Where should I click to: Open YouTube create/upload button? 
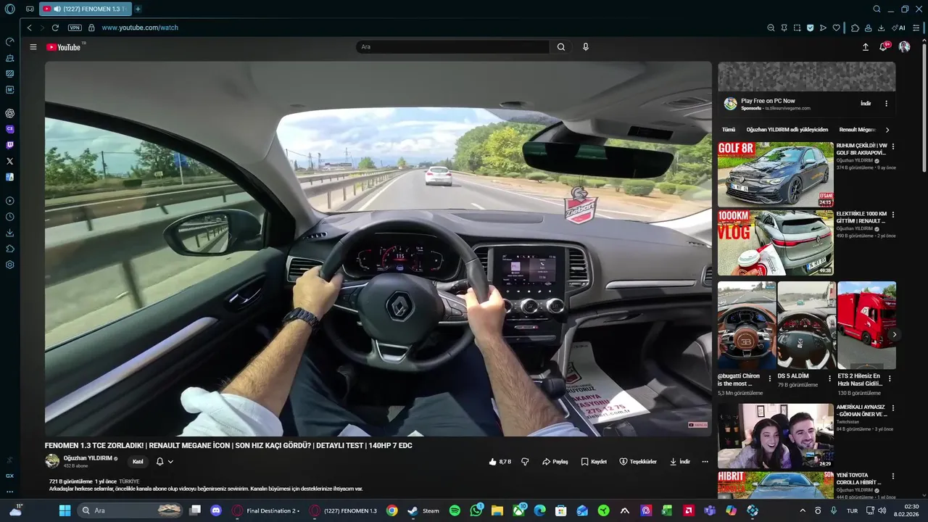point(865,47)
